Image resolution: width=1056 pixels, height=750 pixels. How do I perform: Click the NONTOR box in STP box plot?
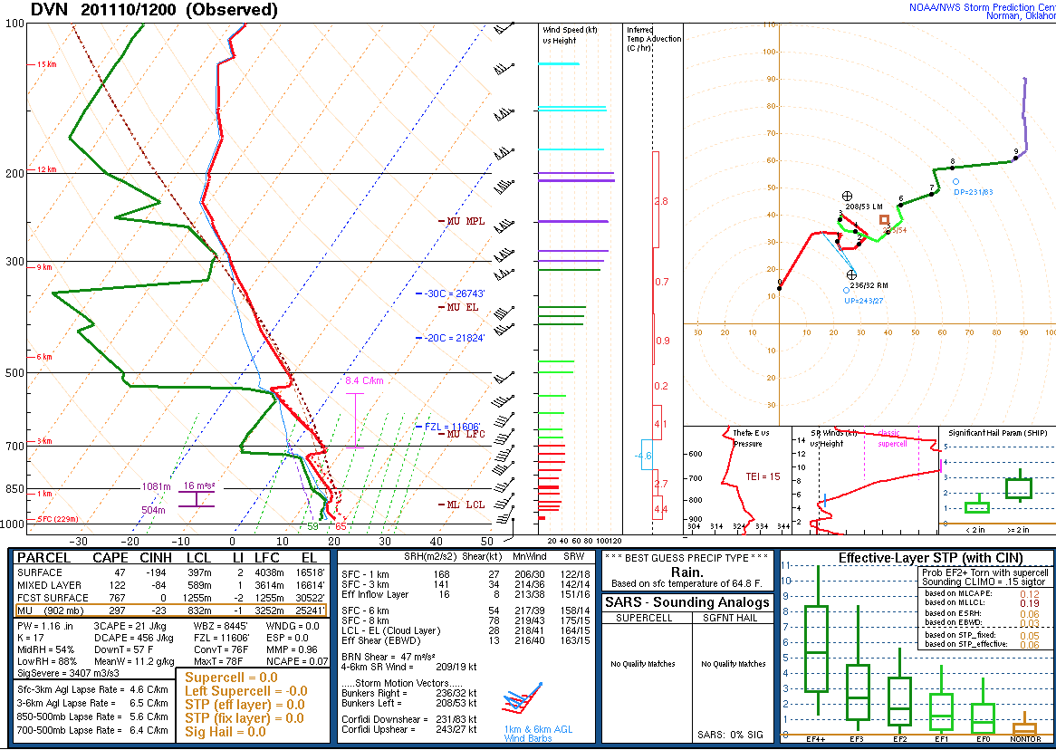[1025, 728]
